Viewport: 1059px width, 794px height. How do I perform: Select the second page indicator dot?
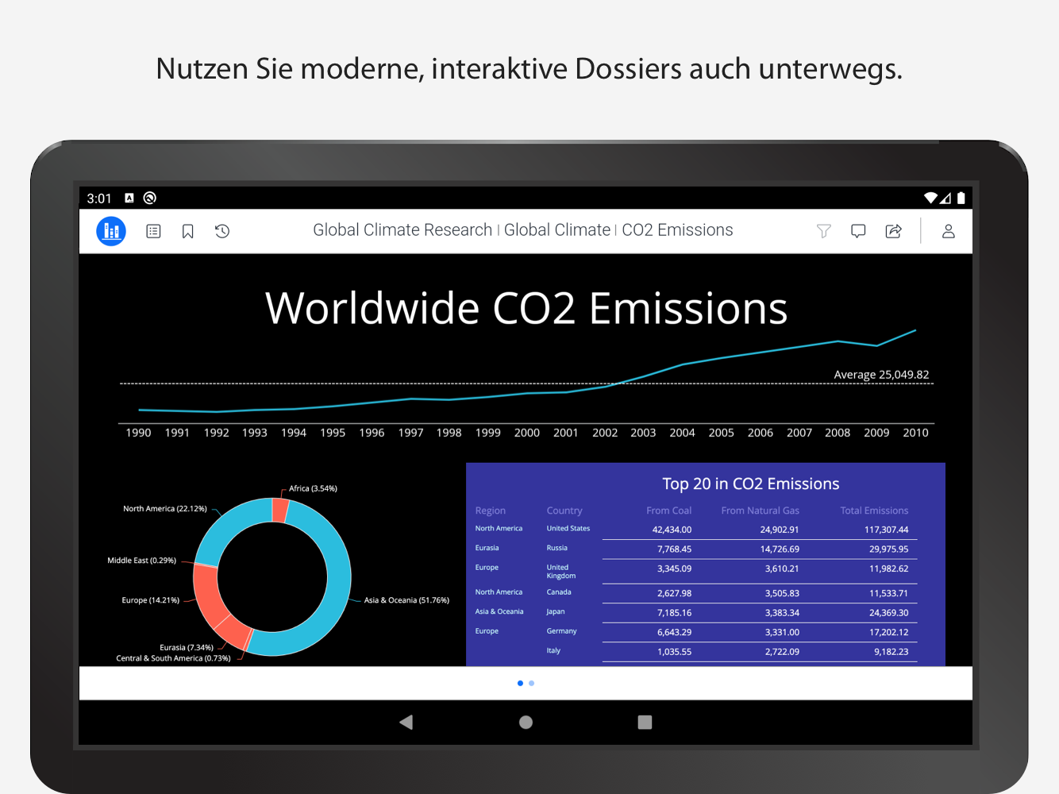(531, 683)
